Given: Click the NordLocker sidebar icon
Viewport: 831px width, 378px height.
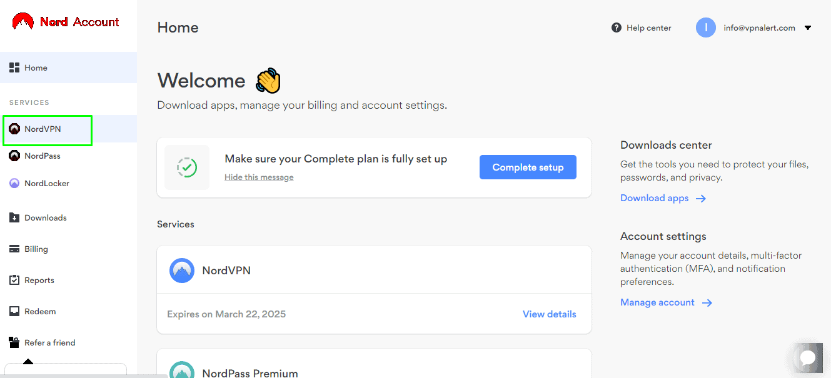Looking at the screenshot, I should pos(14,184).
